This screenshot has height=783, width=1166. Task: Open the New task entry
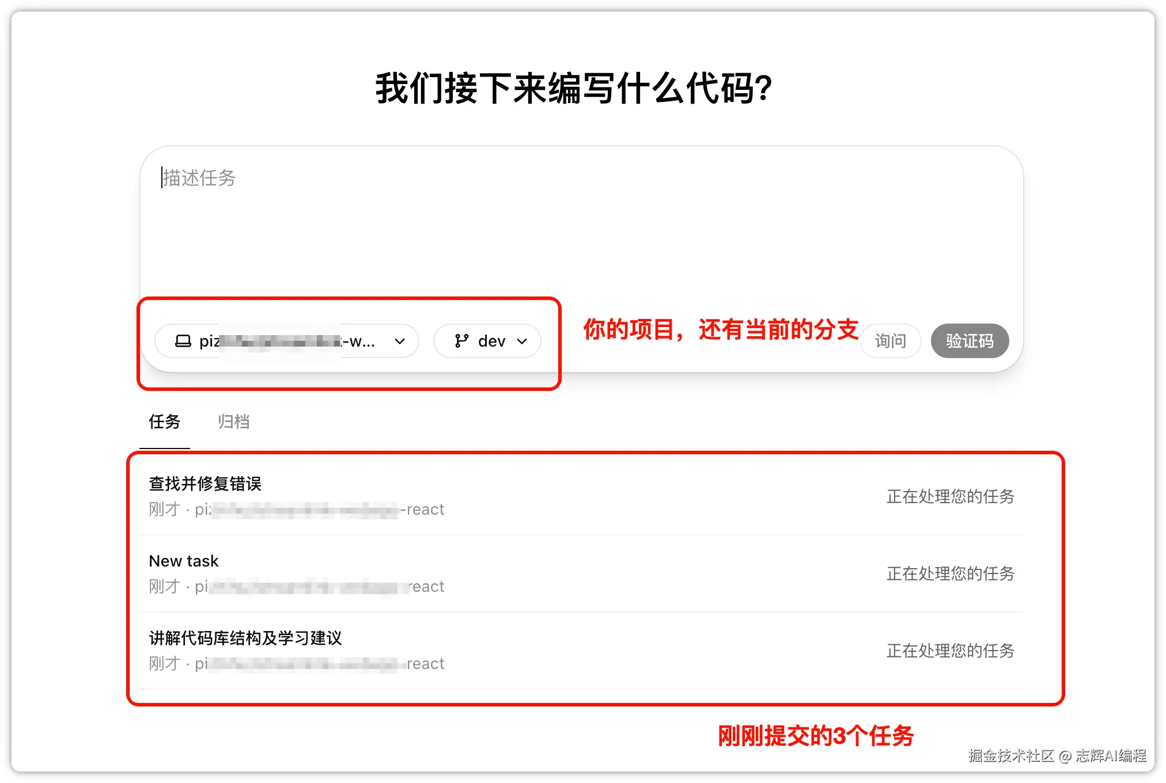point(582,573)
